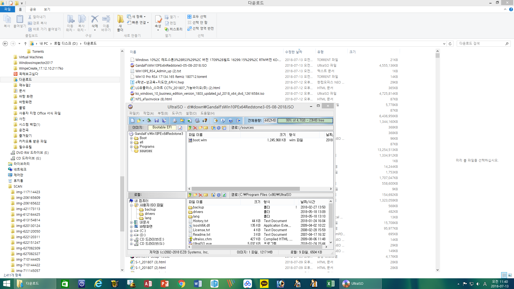Click the red X delete icon in image pane
The width and height of the screenshot is (514, 289).
(x=195, y=128)
